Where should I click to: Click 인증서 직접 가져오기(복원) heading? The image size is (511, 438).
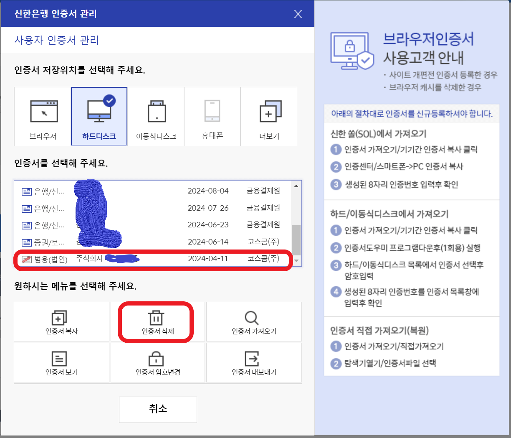click(379, 330)
